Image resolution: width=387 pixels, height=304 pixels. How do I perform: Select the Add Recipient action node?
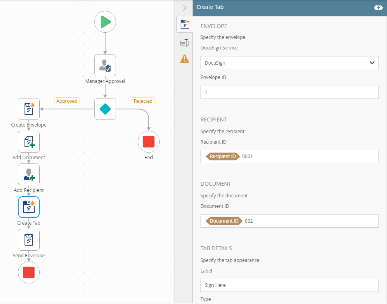pos(29,174)
